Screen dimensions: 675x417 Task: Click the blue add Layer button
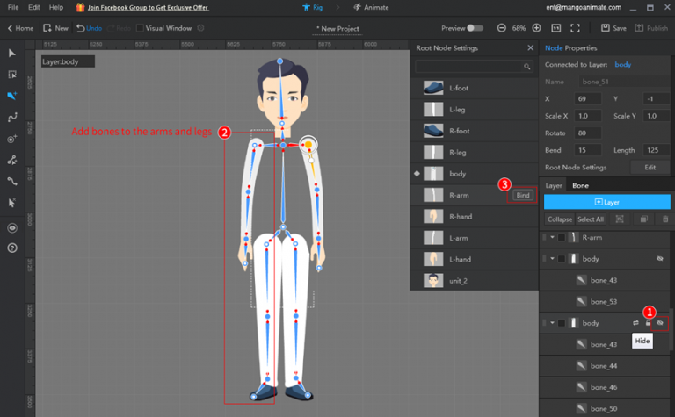tap(607, 202)
